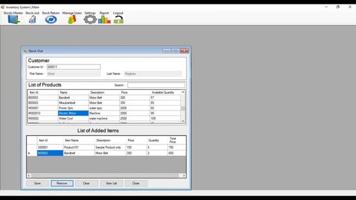Click the total price 750 cell
Viewport: 356px width, 200px height.
(177, 147)
